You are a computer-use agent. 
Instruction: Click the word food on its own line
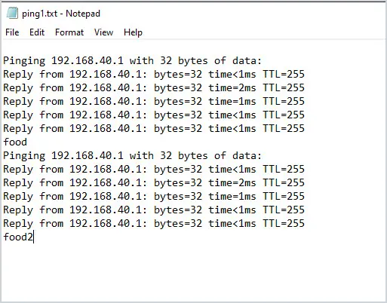15,142
